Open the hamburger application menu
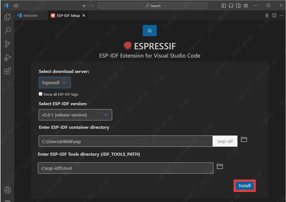 tap(16, 6)
